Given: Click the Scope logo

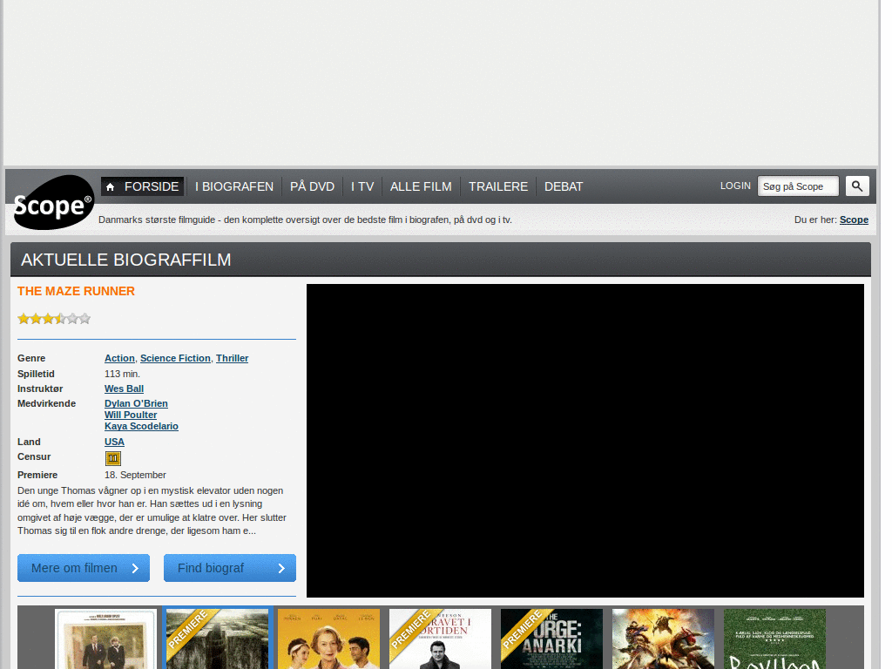Looking at the screenshot, I should pyautogui.click(x=53, y=202).
